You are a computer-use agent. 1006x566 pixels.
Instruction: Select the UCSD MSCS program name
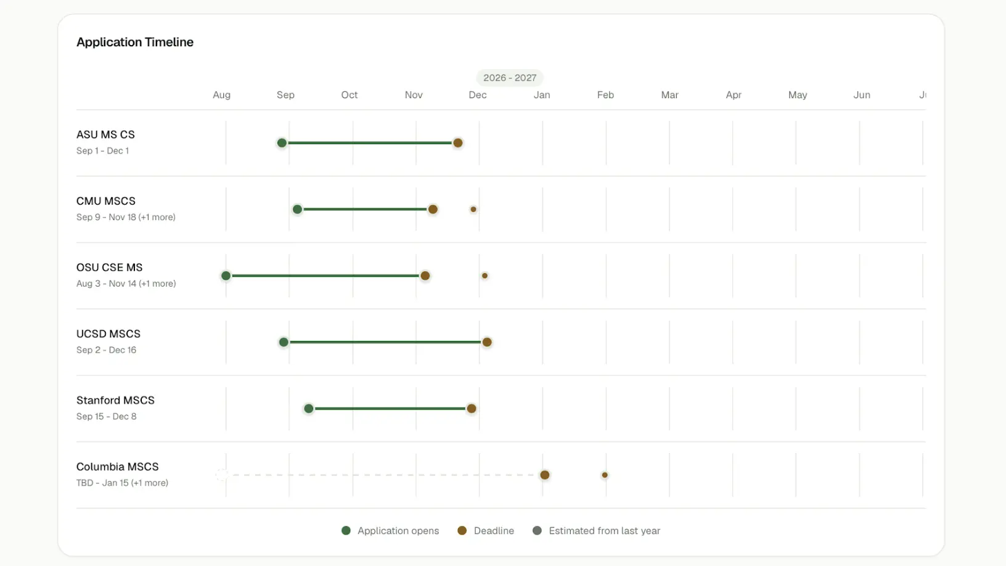point(108,334)
